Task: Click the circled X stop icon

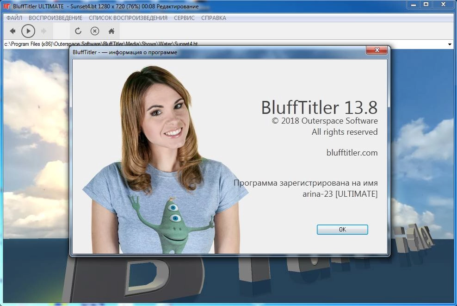Action: point(95,31)
